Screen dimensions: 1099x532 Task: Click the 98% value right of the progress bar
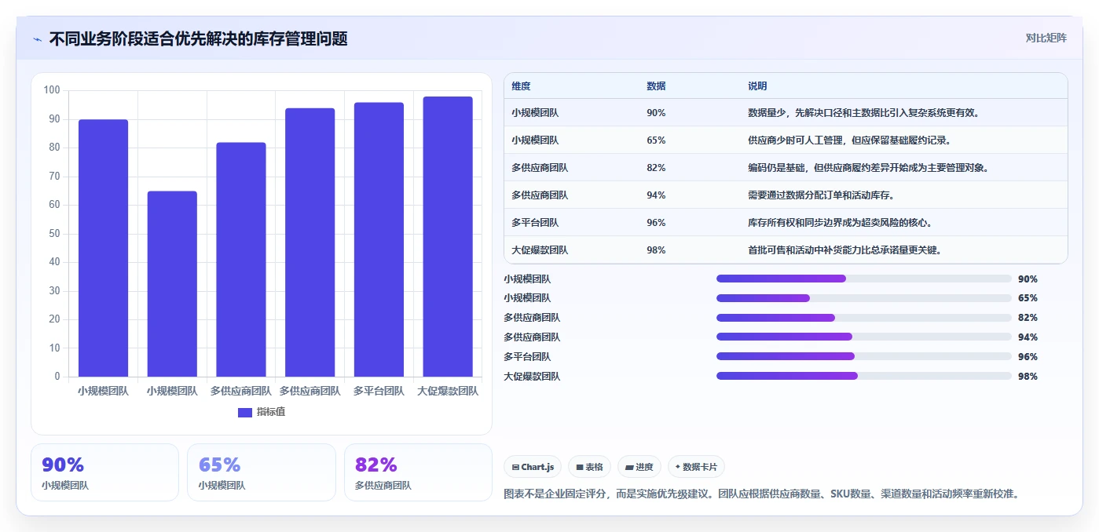click(1028, 376)
